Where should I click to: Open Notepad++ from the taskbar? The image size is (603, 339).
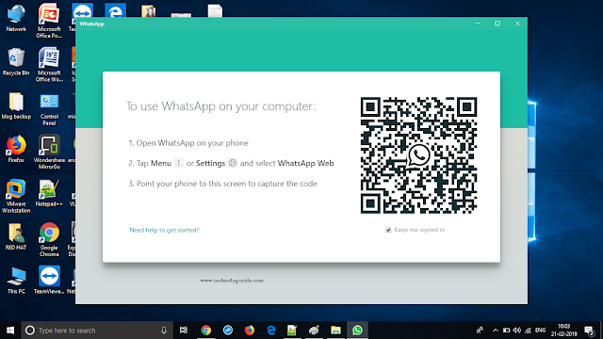point(292,331)
